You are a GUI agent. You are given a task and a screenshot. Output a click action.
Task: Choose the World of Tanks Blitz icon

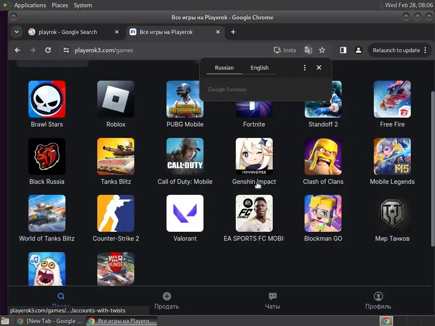[47, 213]
